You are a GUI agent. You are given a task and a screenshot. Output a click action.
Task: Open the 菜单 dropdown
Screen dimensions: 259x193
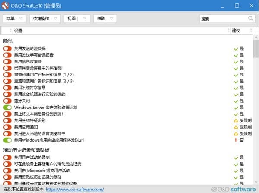[15, 19]
